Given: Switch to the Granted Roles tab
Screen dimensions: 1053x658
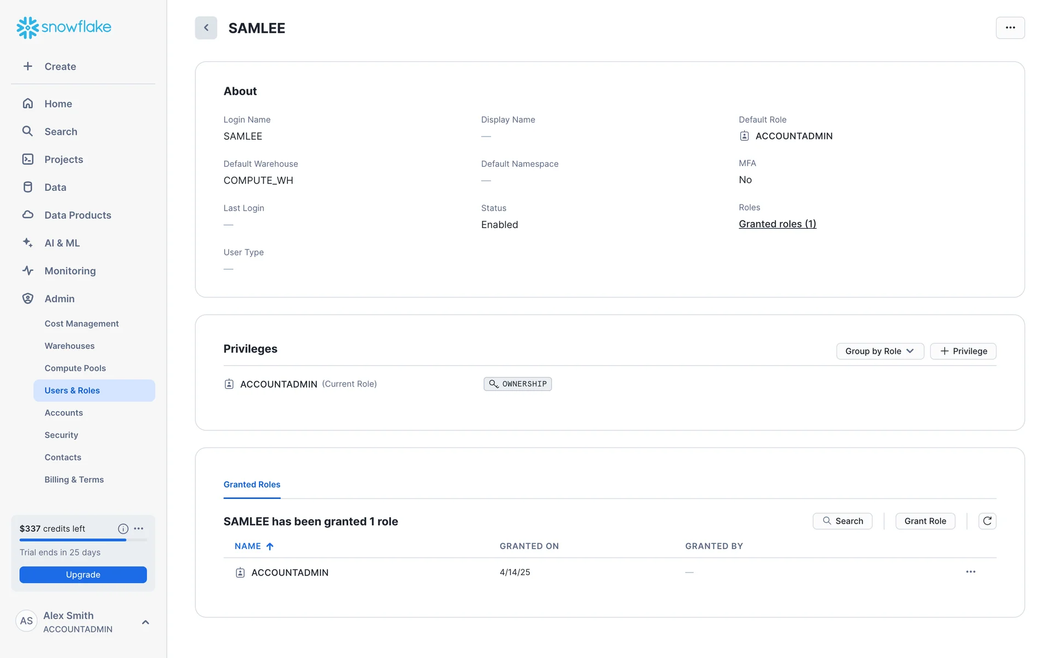Looking at the screenshot, I should point(252,484).
